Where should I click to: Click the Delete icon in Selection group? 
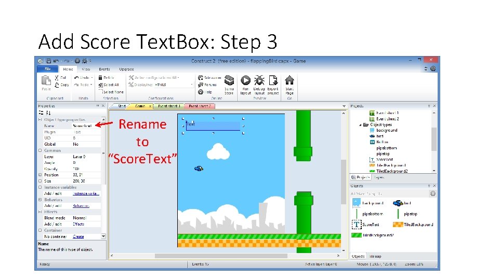(x=100, y=77)
